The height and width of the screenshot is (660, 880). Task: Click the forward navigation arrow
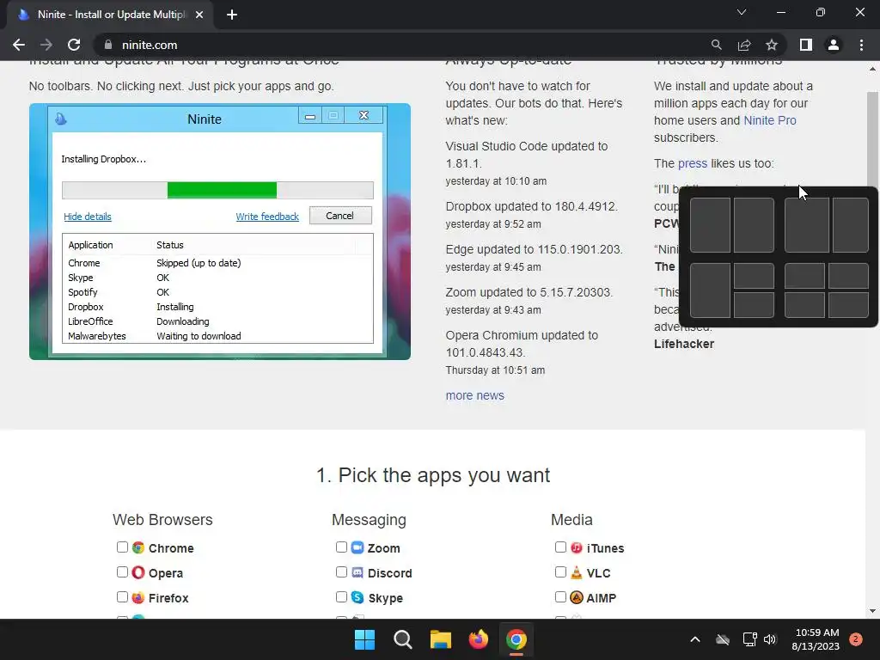46,45
